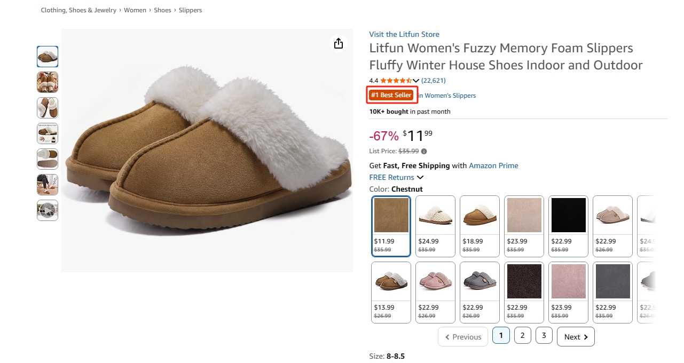Go to page 3 of color options
The height and width of the screenshot is (363, 684).
(544, 335)
